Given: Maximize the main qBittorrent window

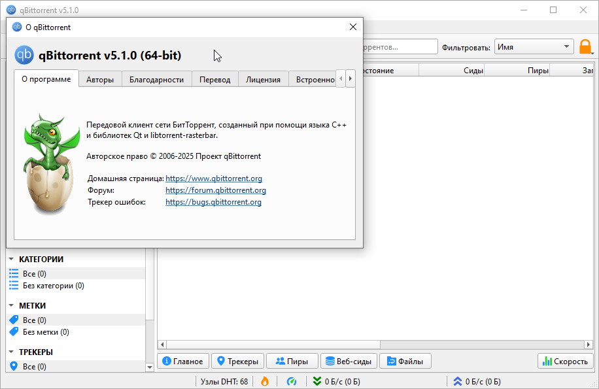Looking at the screenshot, I should tap(553, 10).
